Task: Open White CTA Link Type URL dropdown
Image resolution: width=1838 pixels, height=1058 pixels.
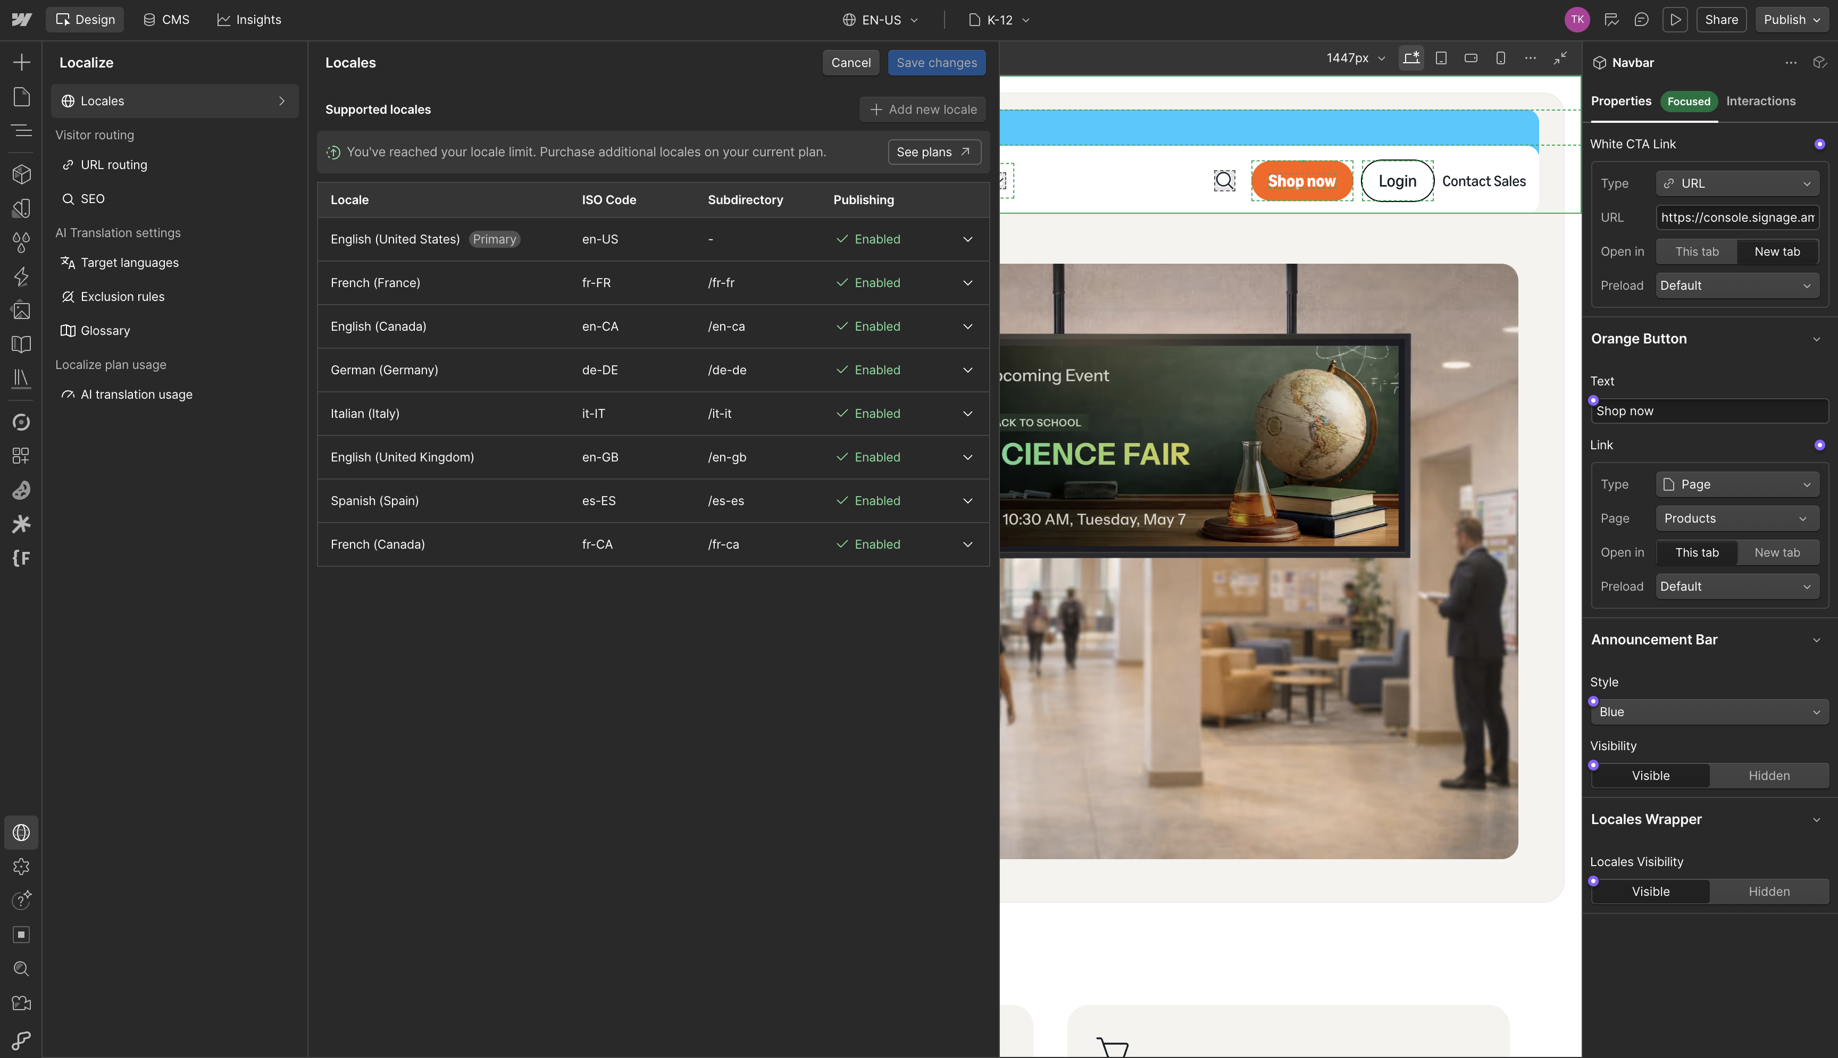Action: (x=1737, y=183)
